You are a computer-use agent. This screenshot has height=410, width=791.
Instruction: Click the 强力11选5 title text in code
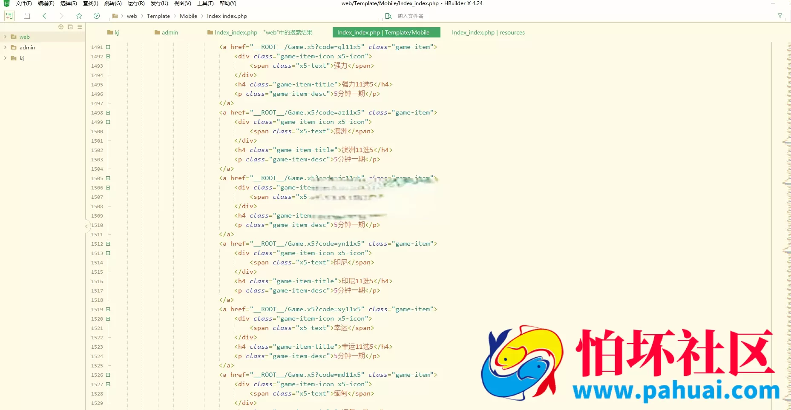pyautogui.click(x=357, y=85)
